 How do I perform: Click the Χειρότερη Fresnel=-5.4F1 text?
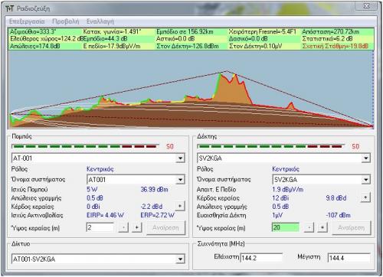pos(263,32)
